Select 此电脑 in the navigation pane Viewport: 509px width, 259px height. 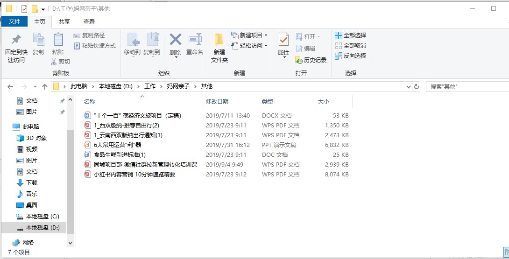point(26,127)
